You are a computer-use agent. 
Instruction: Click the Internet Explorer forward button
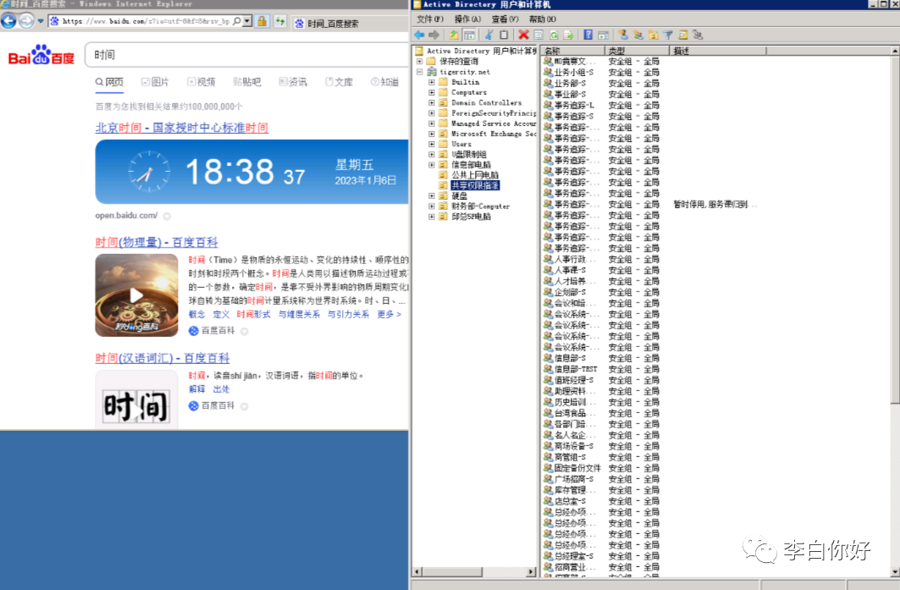pyautogui.click(x=26, y=21)
